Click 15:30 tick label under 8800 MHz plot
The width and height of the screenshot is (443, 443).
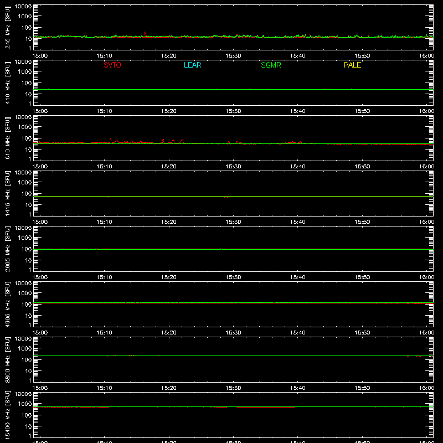[233, 388]
